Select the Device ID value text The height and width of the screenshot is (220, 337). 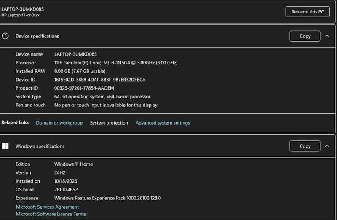(100, 80)
